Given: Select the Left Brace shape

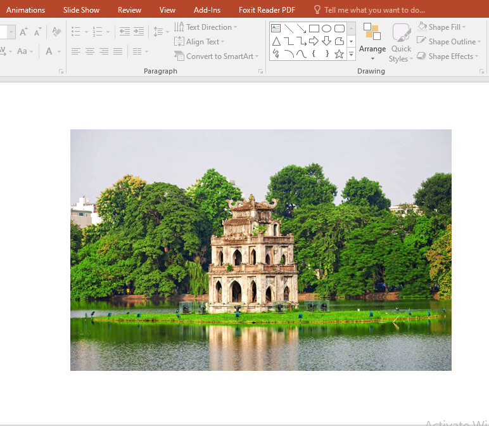Looking at the screenshot, I should 314,54.
